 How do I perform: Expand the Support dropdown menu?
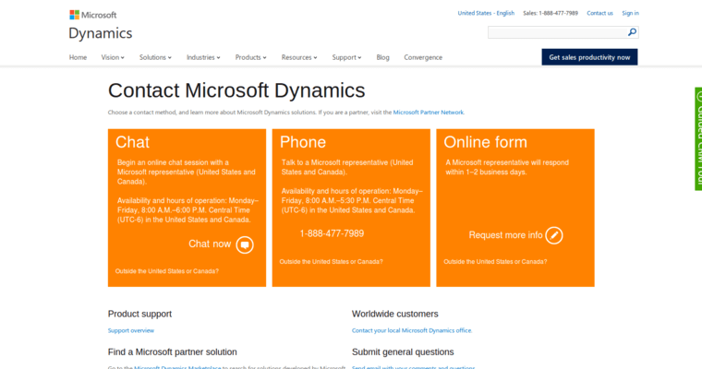coord(346,57)
